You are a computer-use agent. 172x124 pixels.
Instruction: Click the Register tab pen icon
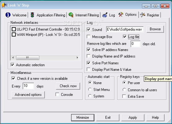click(143, 15)
